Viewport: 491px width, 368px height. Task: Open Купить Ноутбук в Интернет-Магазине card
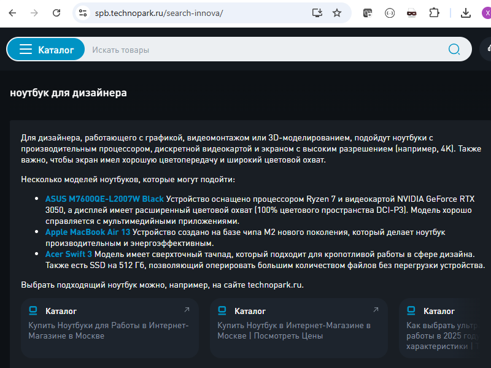pyautogui.click(x=299, y=328)
